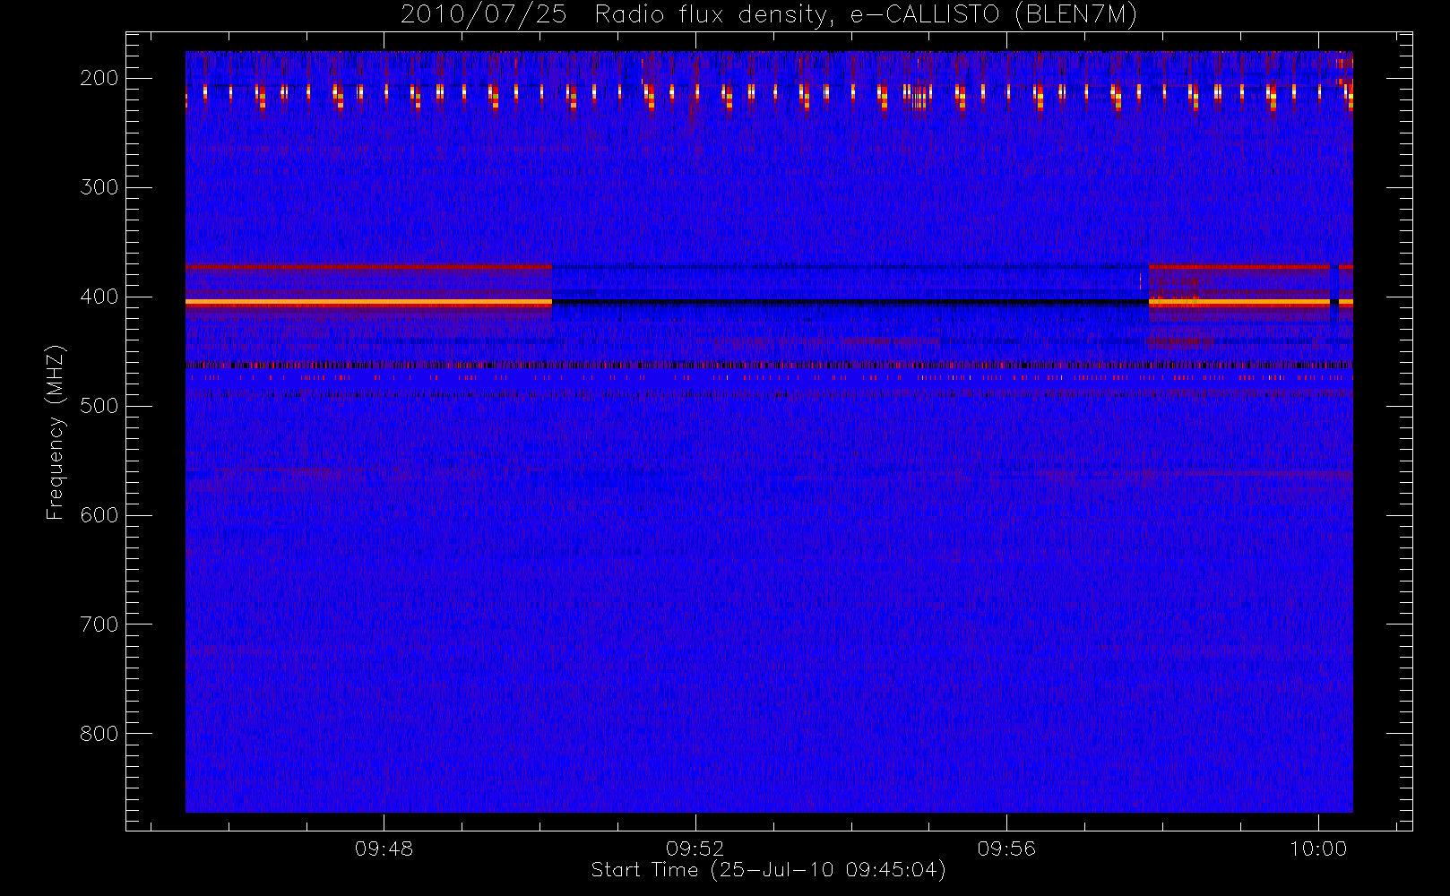1450x896 pixels.
Task: Click the 09:52 time tick label
Action: (x=695, y=849)
